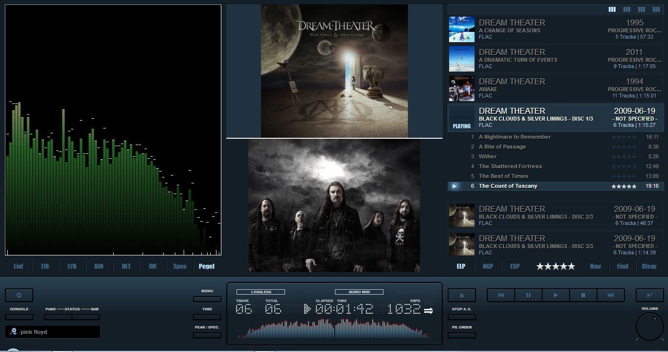Click the power button icon

coord(19,295)
